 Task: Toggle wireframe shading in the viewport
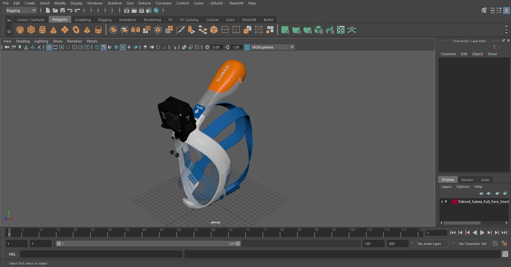(97, 47)
